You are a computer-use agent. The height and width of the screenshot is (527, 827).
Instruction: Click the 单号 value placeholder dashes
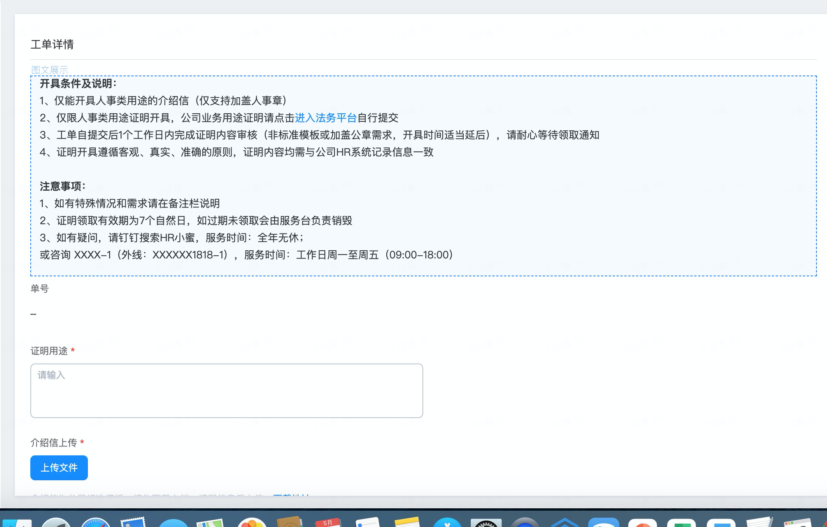[x=33, y=314]
